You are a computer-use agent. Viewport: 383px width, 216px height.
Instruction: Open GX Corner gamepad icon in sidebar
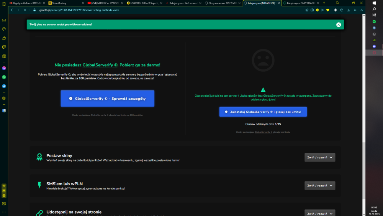[4, 20]
